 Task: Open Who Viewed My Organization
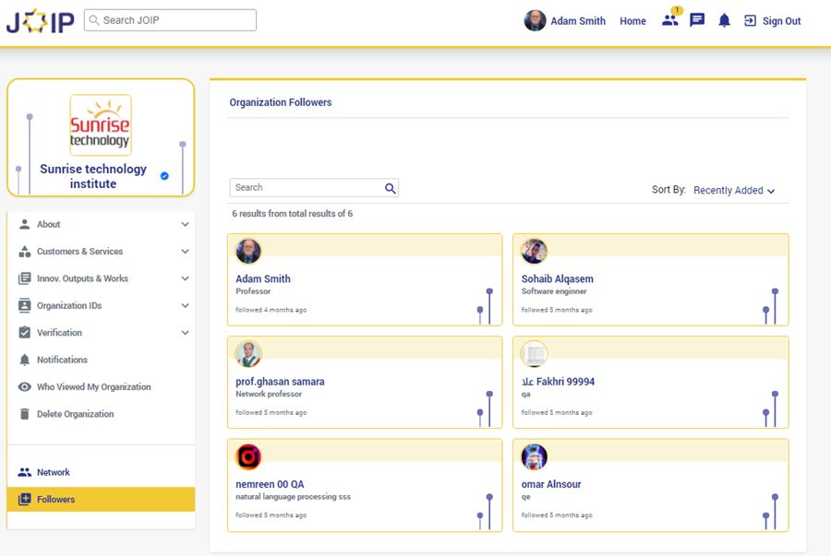coord(93,387)
